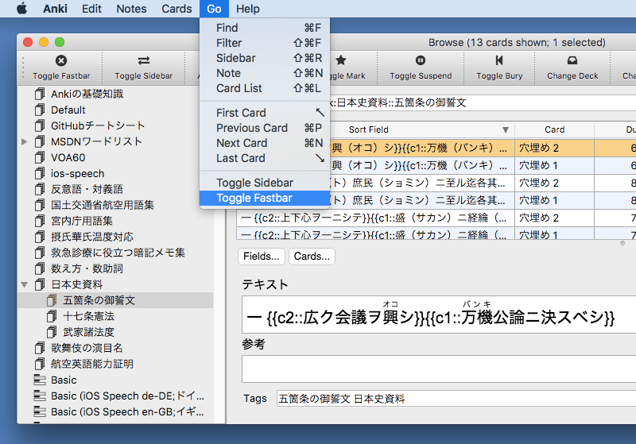Select the MSDNワードリスト deck in sidebar
The width and height of the screenshot is (636, 444).
pyautogui.click(x=115, y=141)
